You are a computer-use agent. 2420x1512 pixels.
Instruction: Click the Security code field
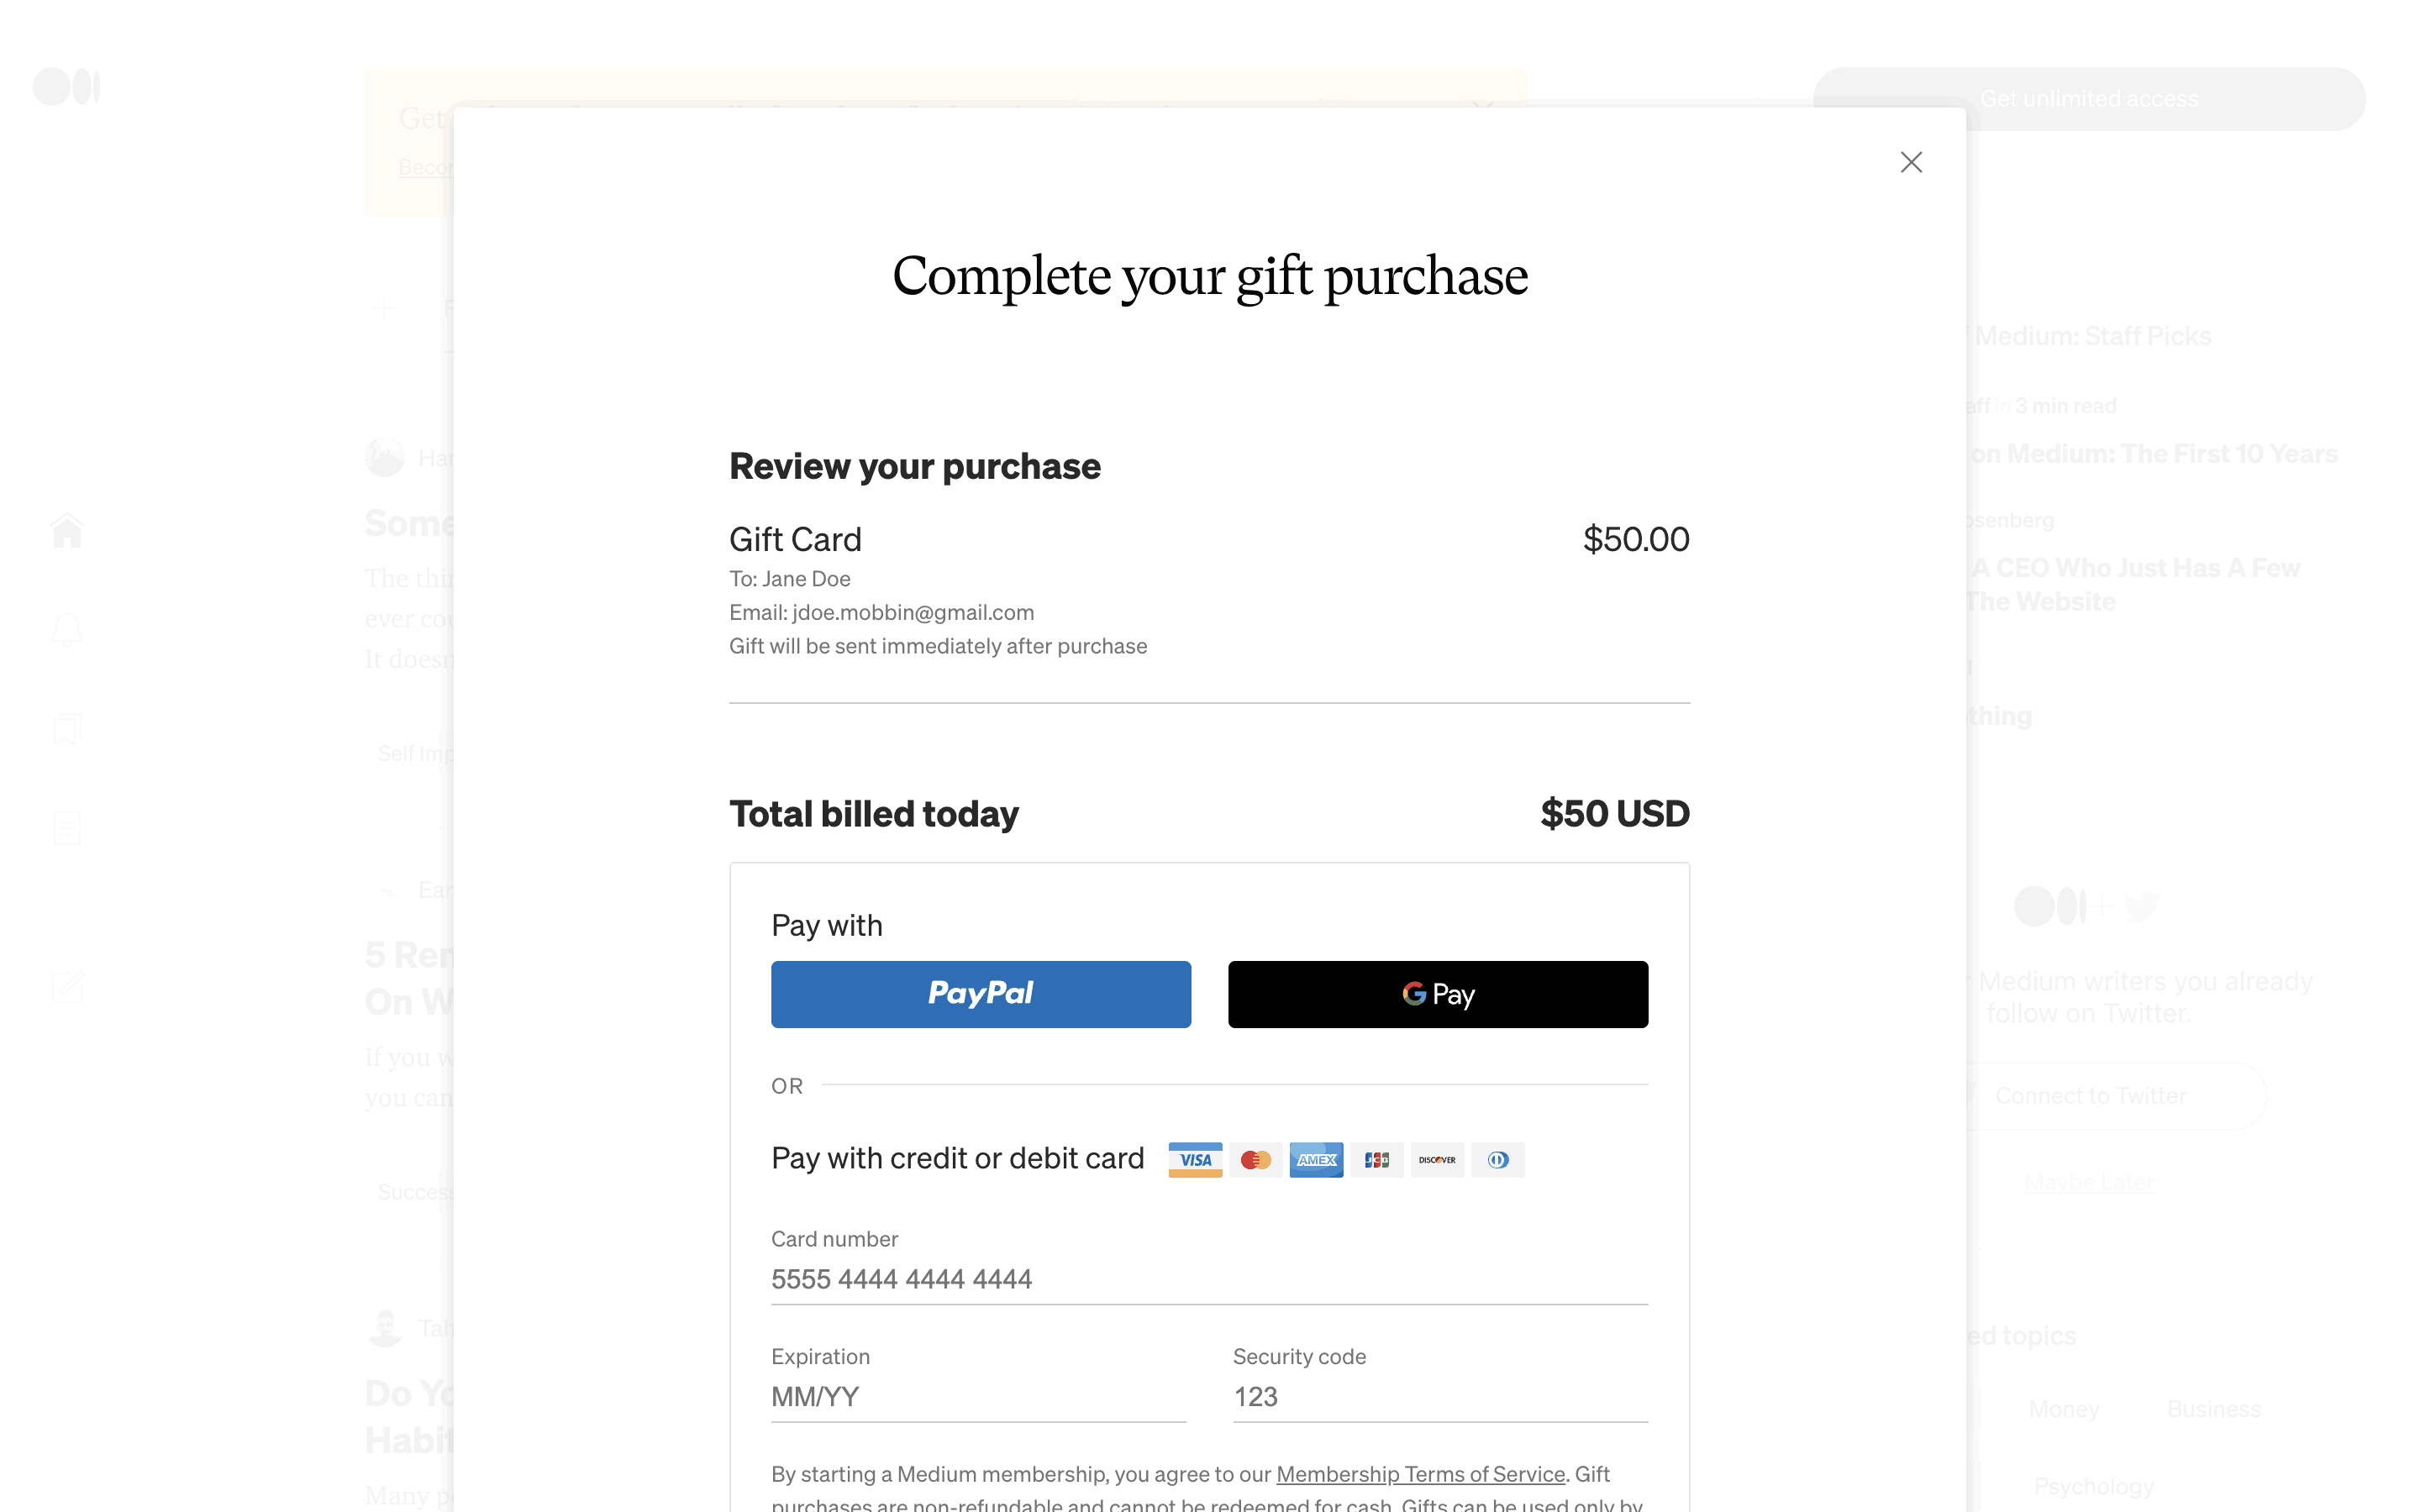1439,1397
